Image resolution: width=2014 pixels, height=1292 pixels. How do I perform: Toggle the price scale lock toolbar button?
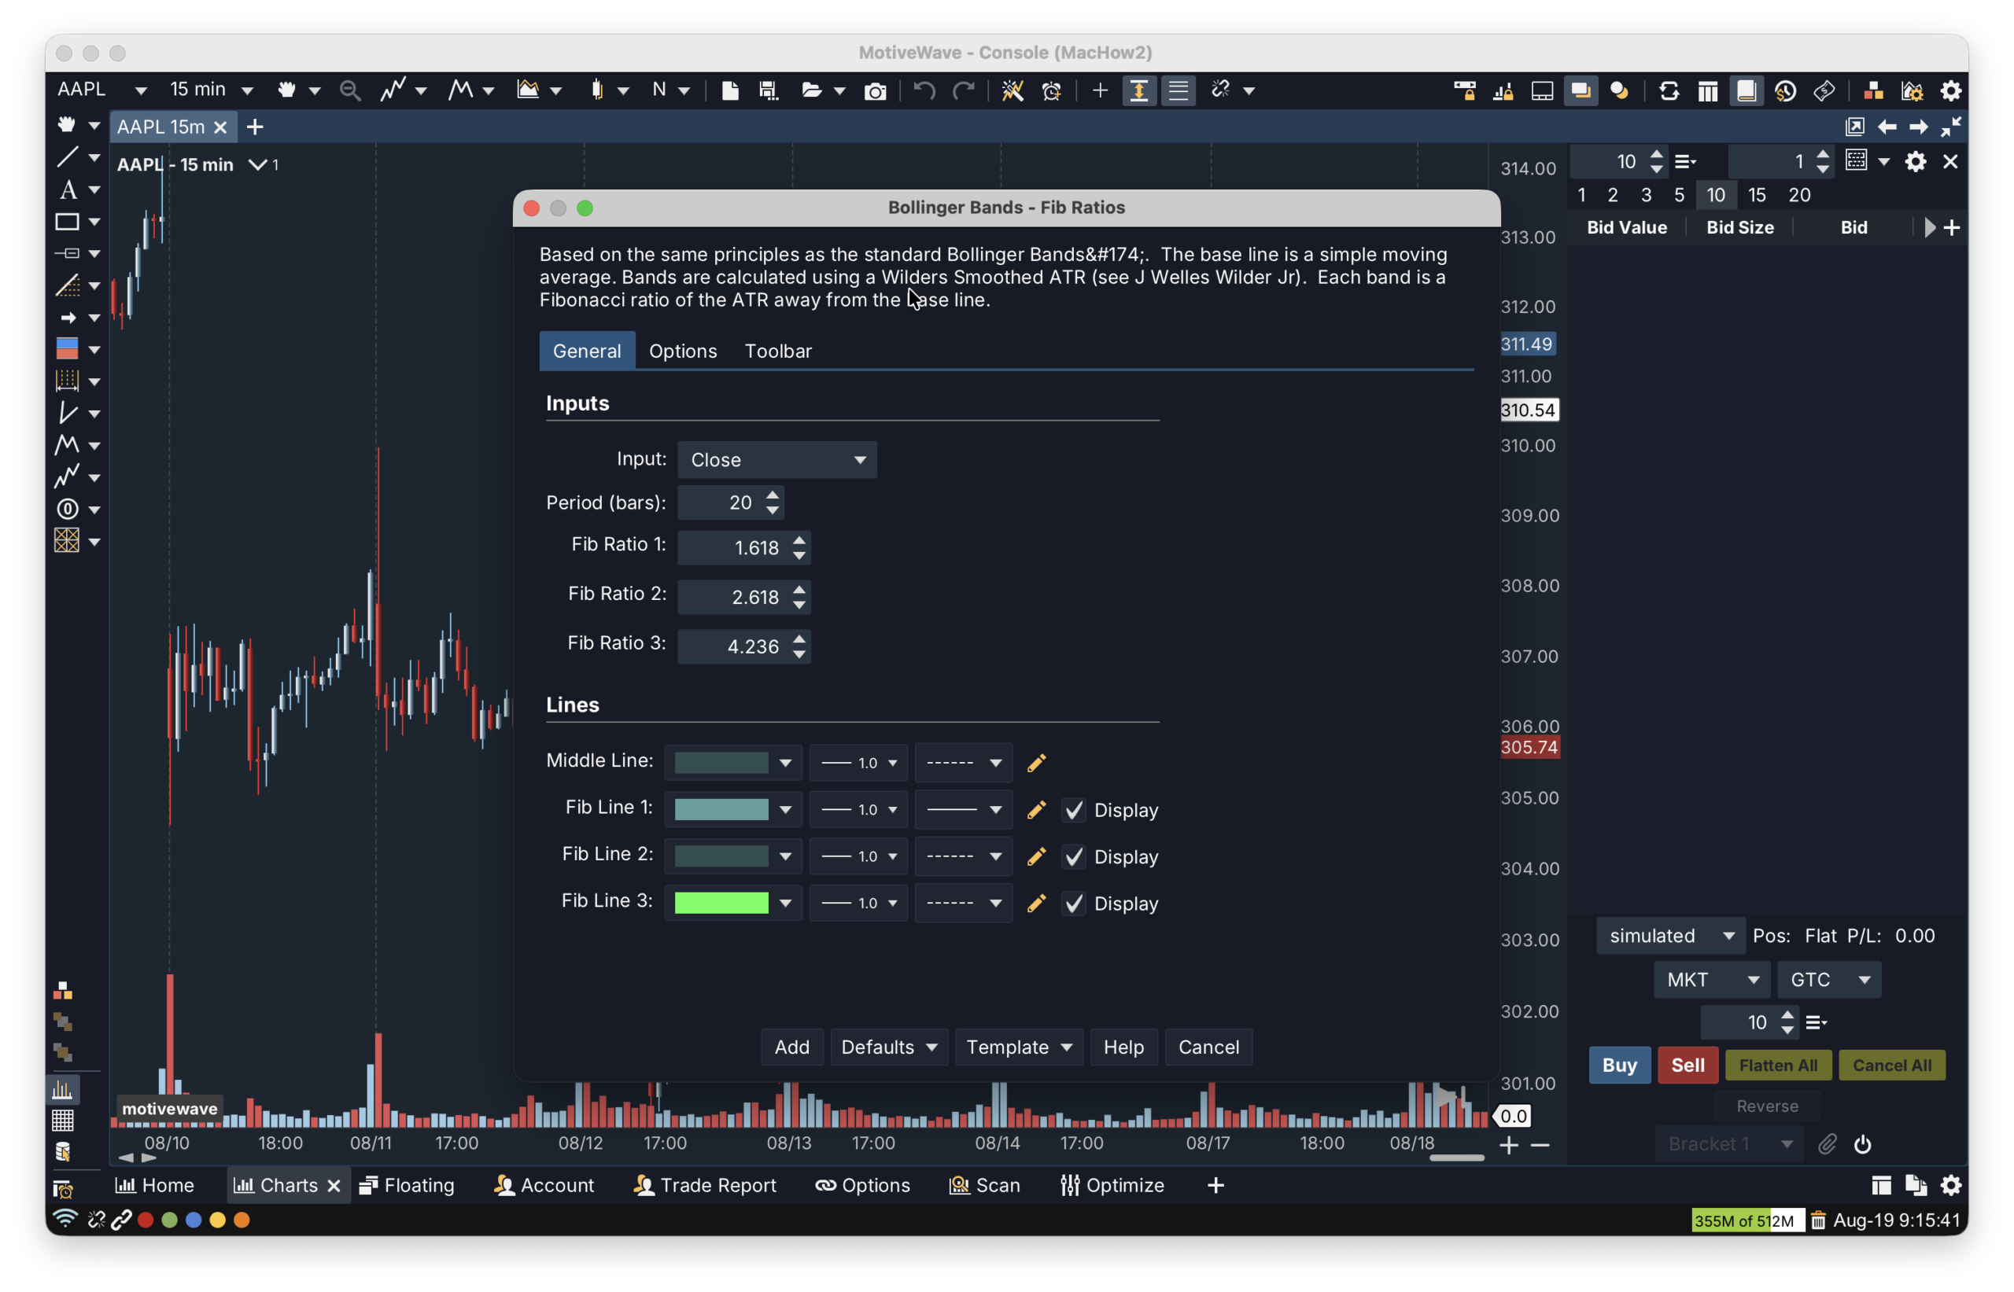1138,90
